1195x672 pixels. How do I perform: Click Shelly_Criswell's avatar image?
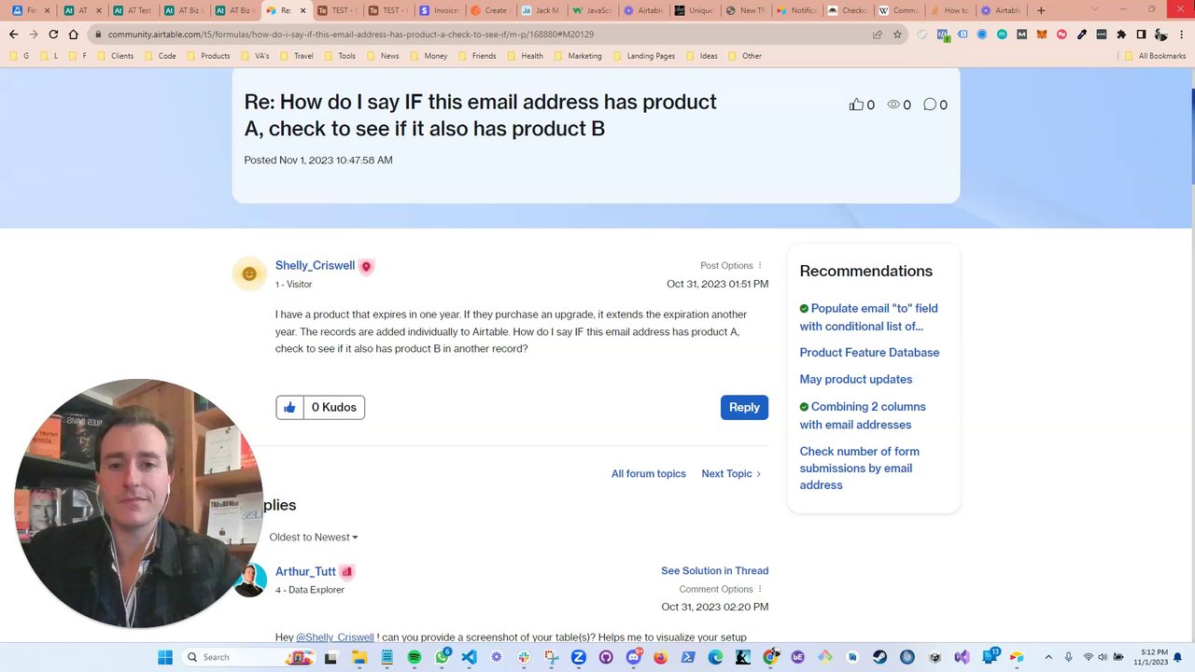click(249, 273)
